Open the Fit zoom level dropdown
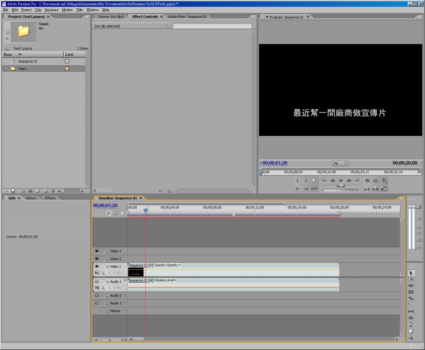 (x=341, y=163)
